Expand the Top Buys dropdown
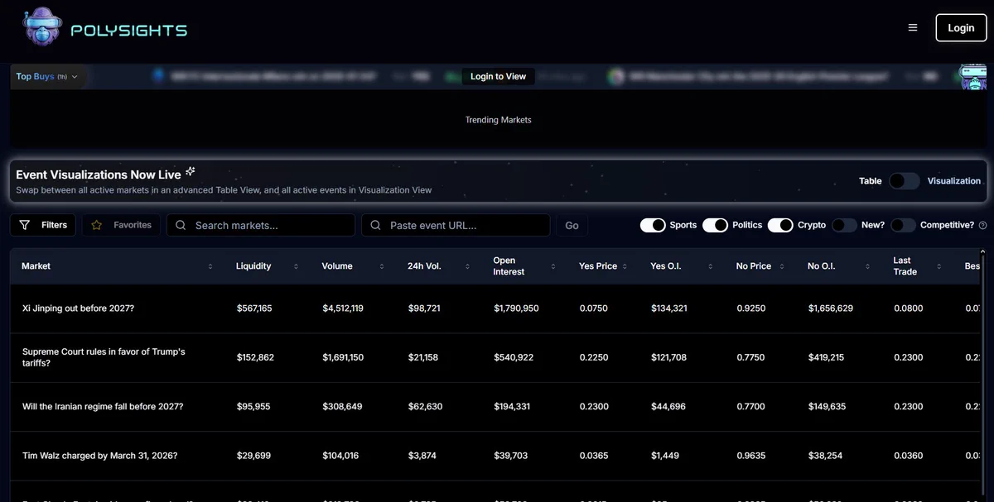 point(47,76)
